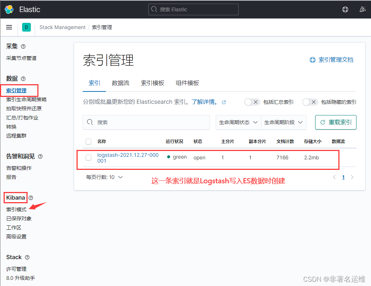Viewport: 371px width, 286px height.
Task: Open 已保存对象 in sidebar
Action: [x=19, y=218]
